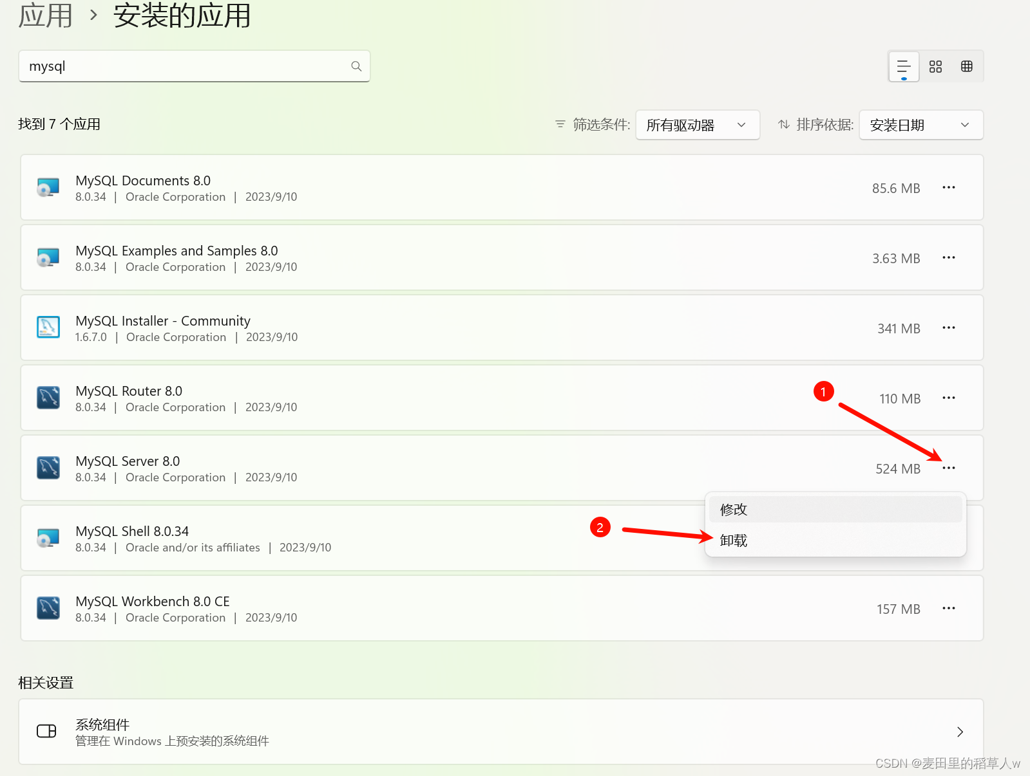Choose 卸载 in the context menu
The height and width of the screenshot is (776, 1030).
click(x=835, y=540)
